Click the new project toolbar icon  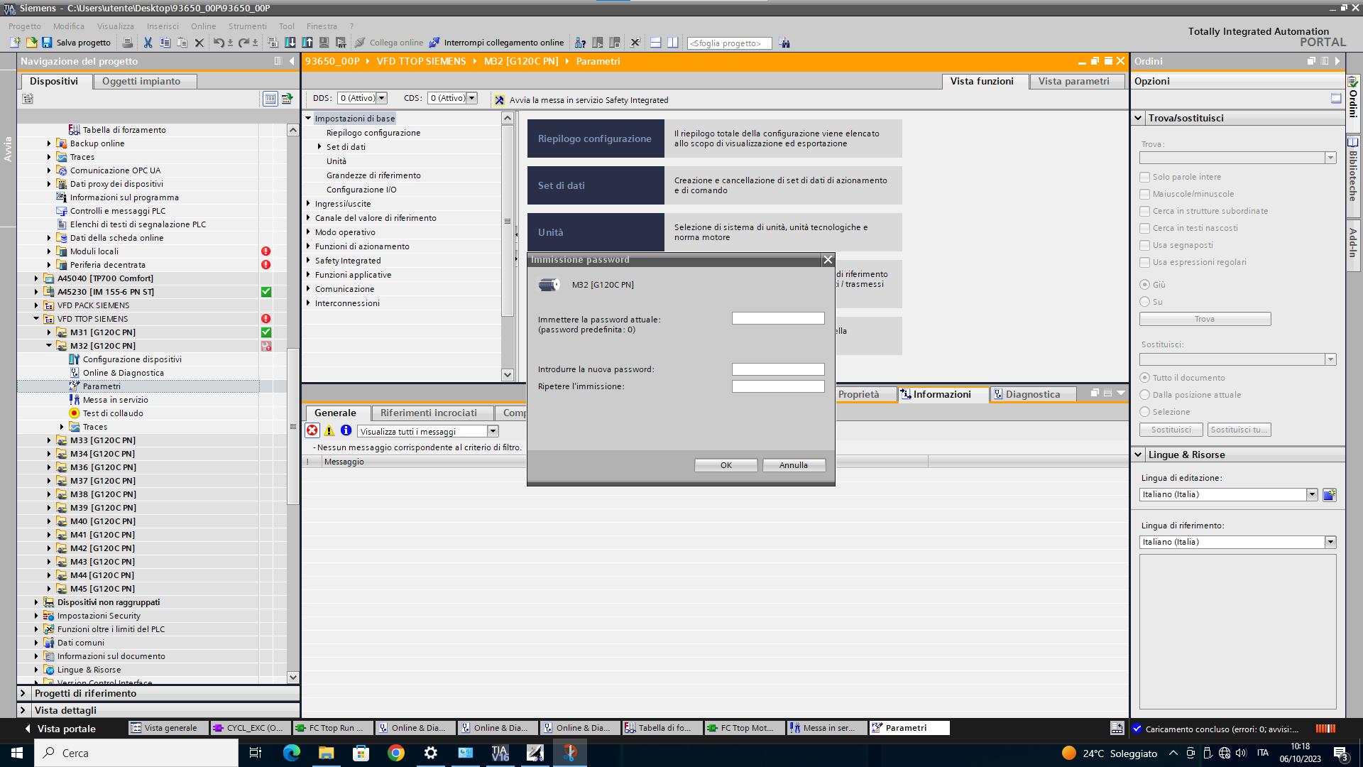pyautogui.click(x=15, y=43)
